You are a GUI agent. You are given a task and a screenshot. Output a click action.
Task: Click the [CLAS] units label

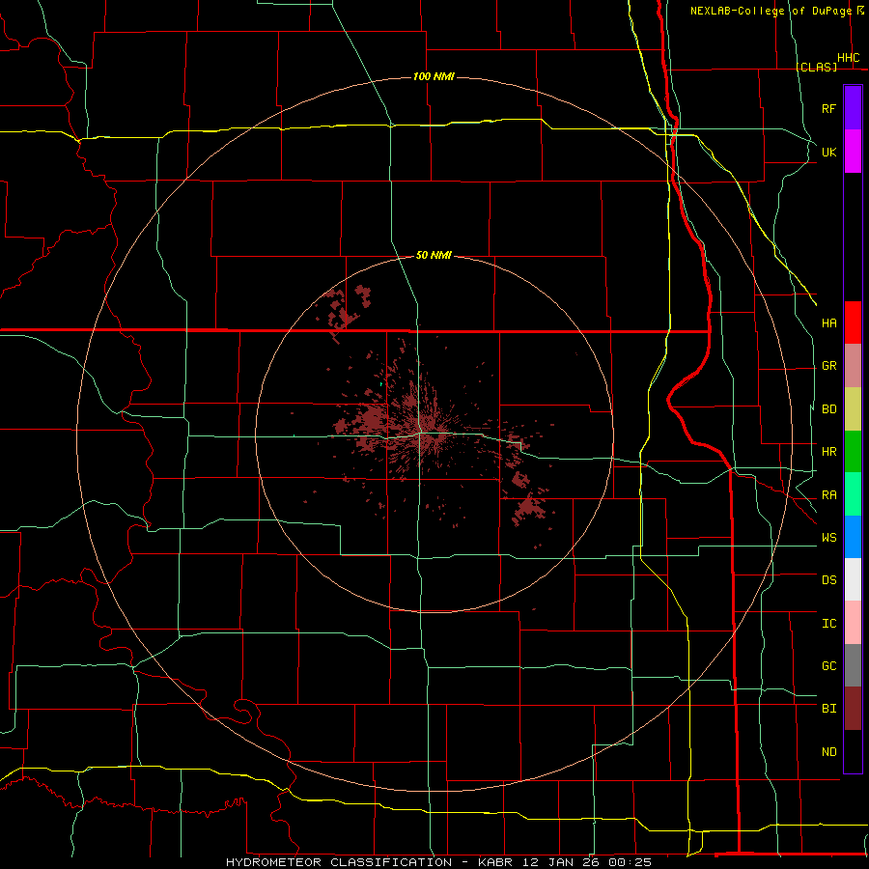coord(816,67)
